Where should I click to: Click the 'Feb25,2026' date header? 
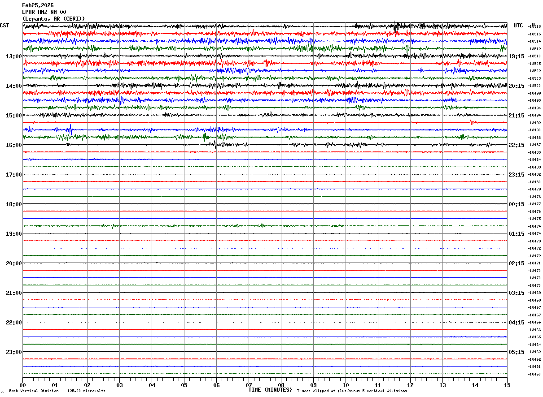38,5
